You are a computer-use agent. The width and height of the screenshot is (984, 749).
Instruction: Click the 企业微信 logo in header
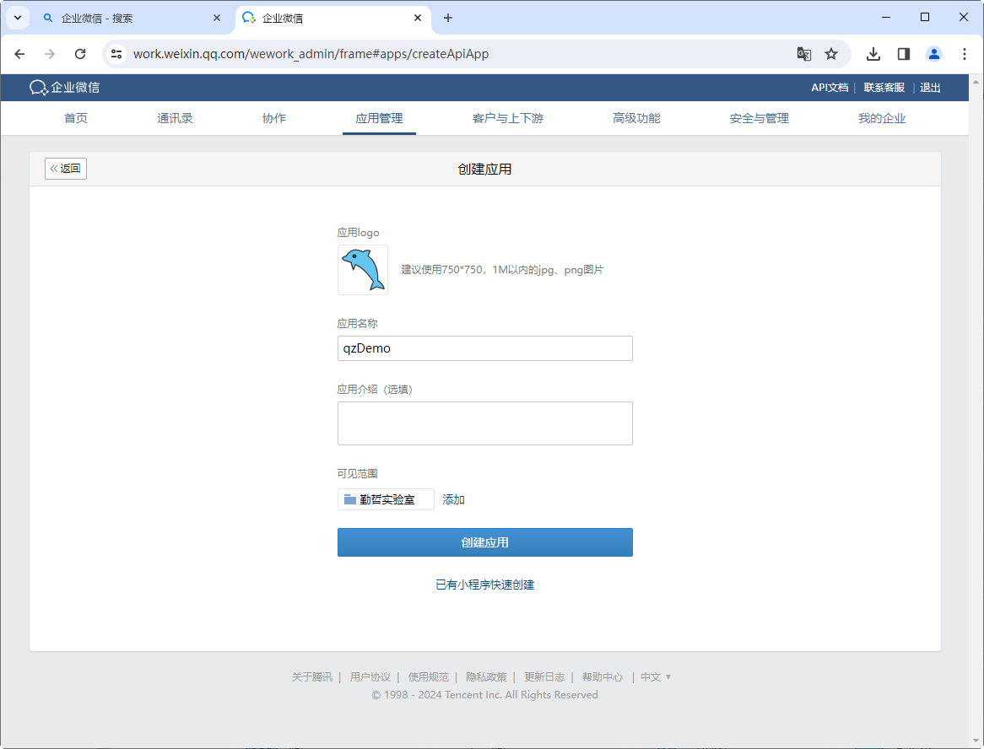[65, 88]
